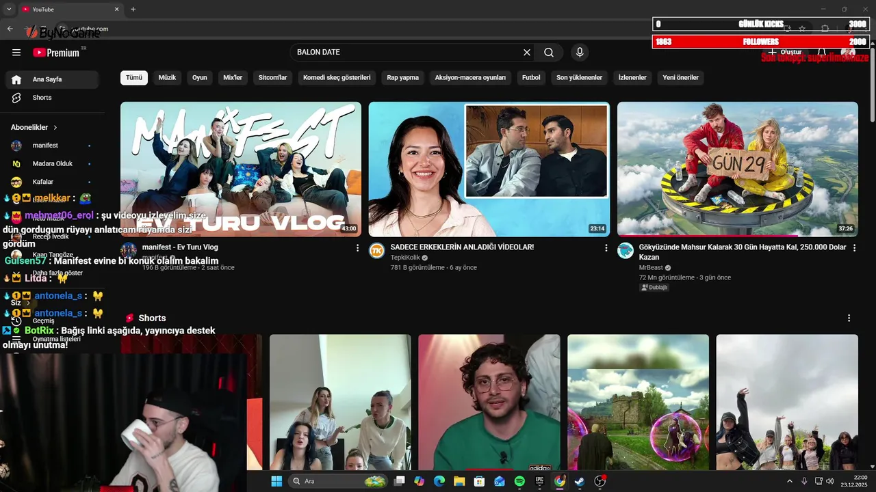The height and width of the screenshot is (492, 876).
Task: Select the Son yüklenenler chip
Action: [579, 78]
